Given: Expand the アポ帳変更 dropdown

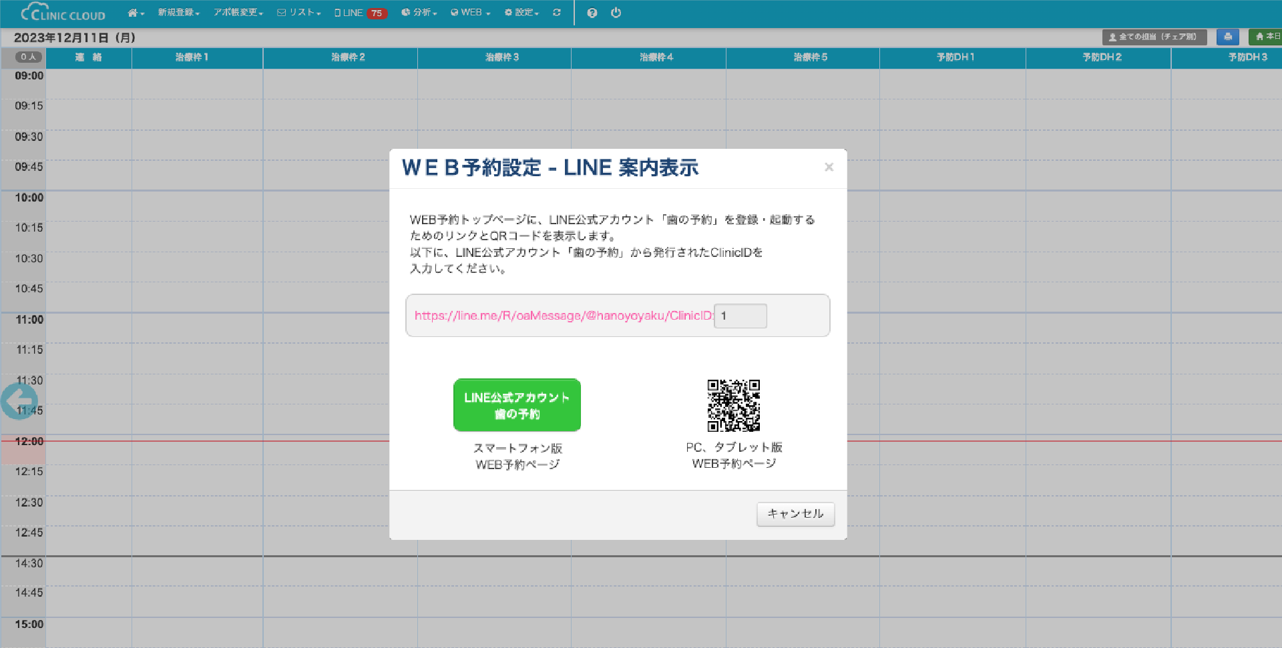Looking at the screenshot, I should (238, 13).
